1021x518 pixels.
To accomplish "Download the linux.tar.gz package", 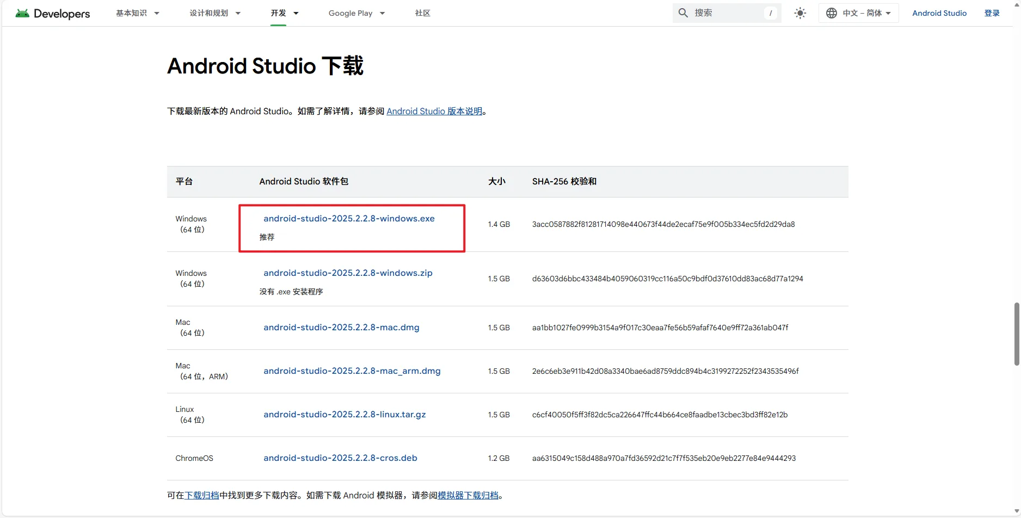I will point(345,414).
